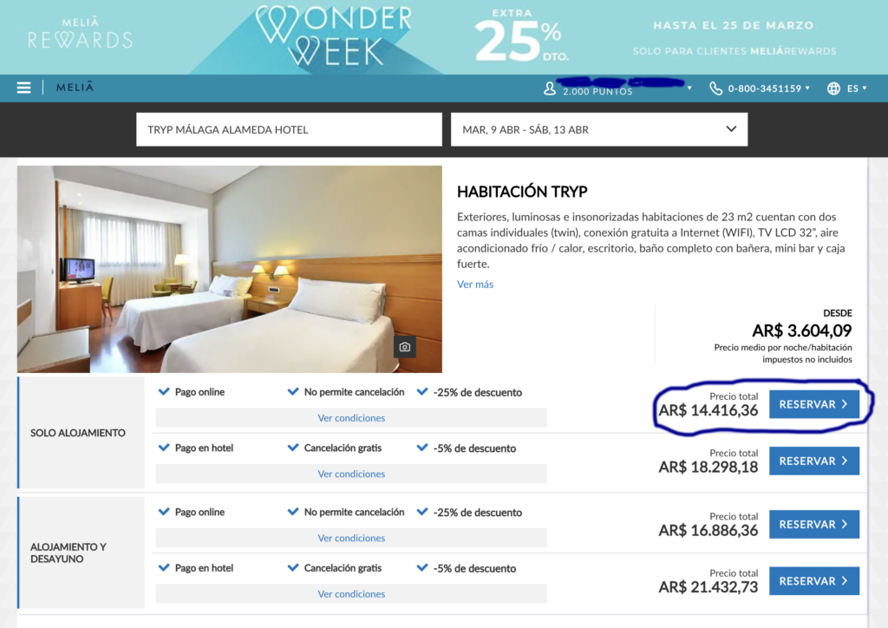The height and width of the screenshot is (628, 888).
Task: Click the Meliá logo in the navbar
Action: tap(75, 88)
